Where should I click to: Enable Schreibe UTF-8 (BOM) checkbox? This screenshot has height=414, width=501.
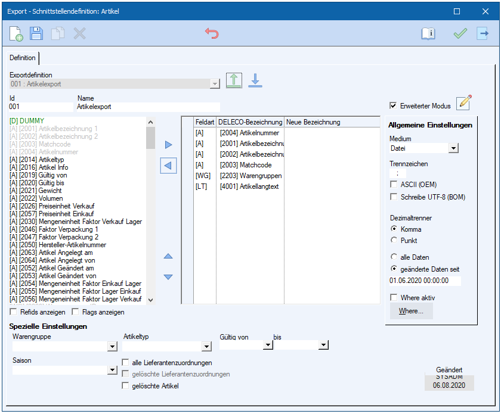tap(394, 197)
